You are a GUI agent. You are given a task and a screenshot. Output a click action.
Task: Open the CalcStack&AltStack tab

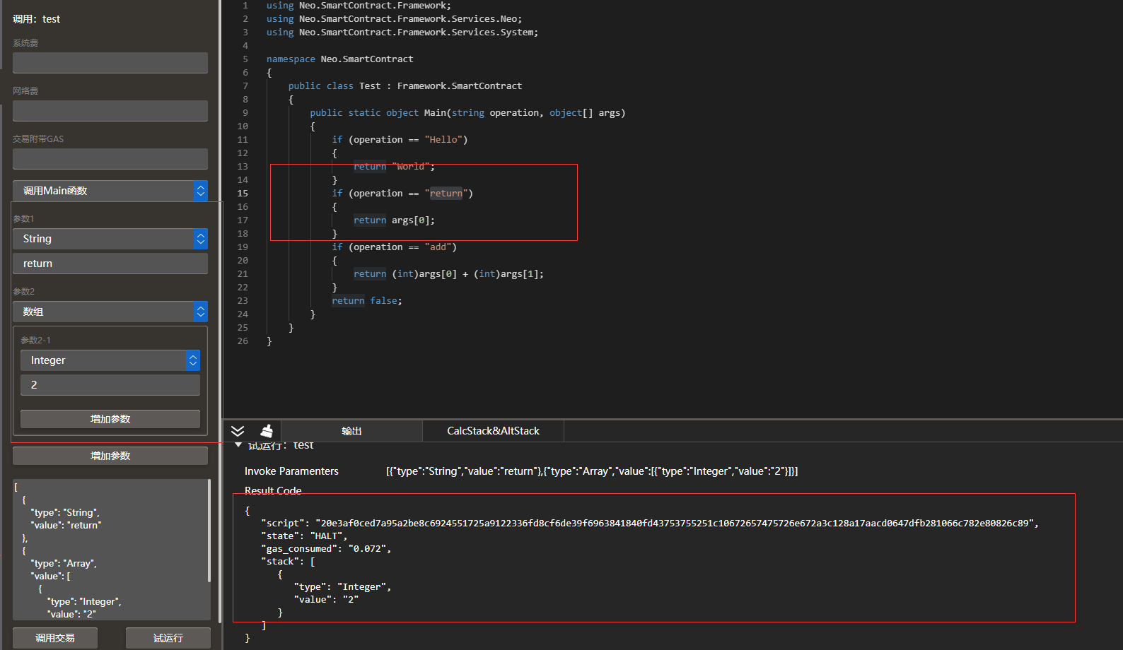[493, 431]
